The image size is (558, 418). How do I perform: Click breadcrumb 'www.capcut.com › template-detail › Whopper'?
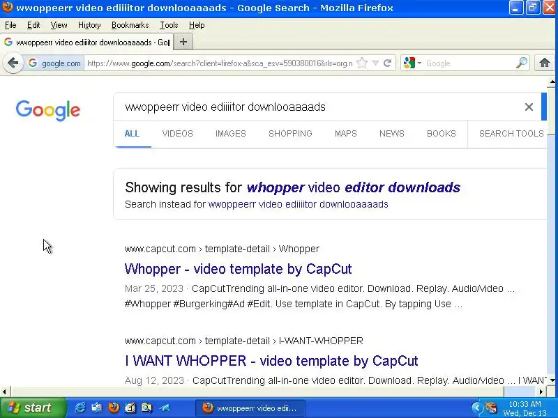222,249
